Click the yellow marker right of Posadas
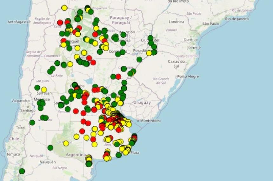This screenshot has height=181, width=273. (x=149, y=53)
